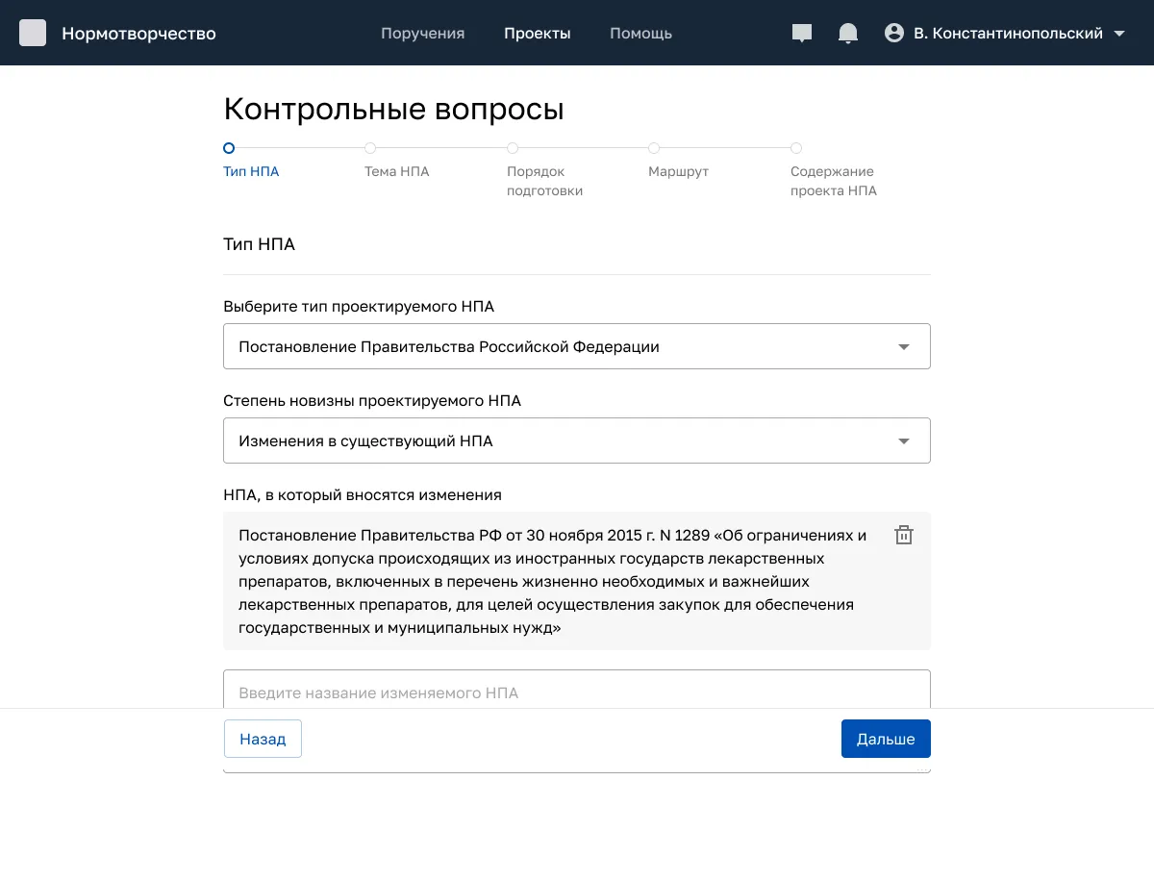Open the тип проектируемого НПА dropdown
Image resolution: width=1154 pixels, height=881 pixels.
577,346
